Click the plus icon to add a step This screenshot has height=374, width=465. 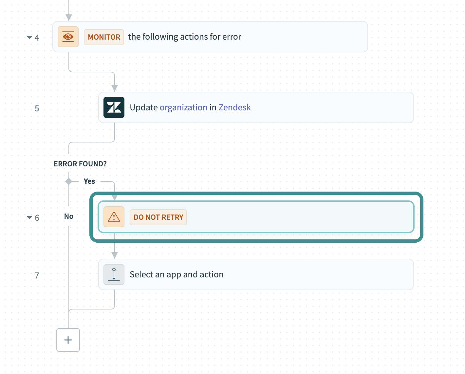point(68,340)
